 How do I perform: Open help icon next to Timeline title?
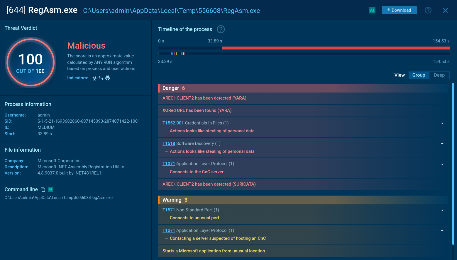click(221, 29)
